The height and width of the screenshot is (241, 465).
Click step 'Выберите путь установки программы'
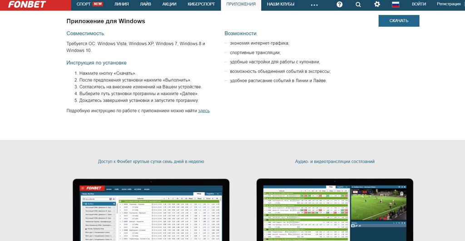click(x=139, y=93)
